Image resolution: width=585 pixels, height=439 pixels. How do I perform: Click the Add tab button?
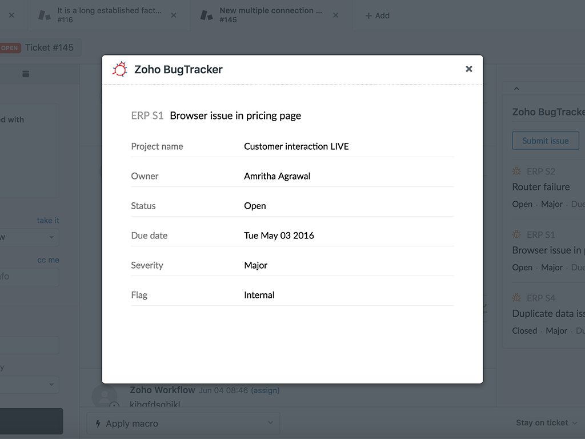click(378, 15)
